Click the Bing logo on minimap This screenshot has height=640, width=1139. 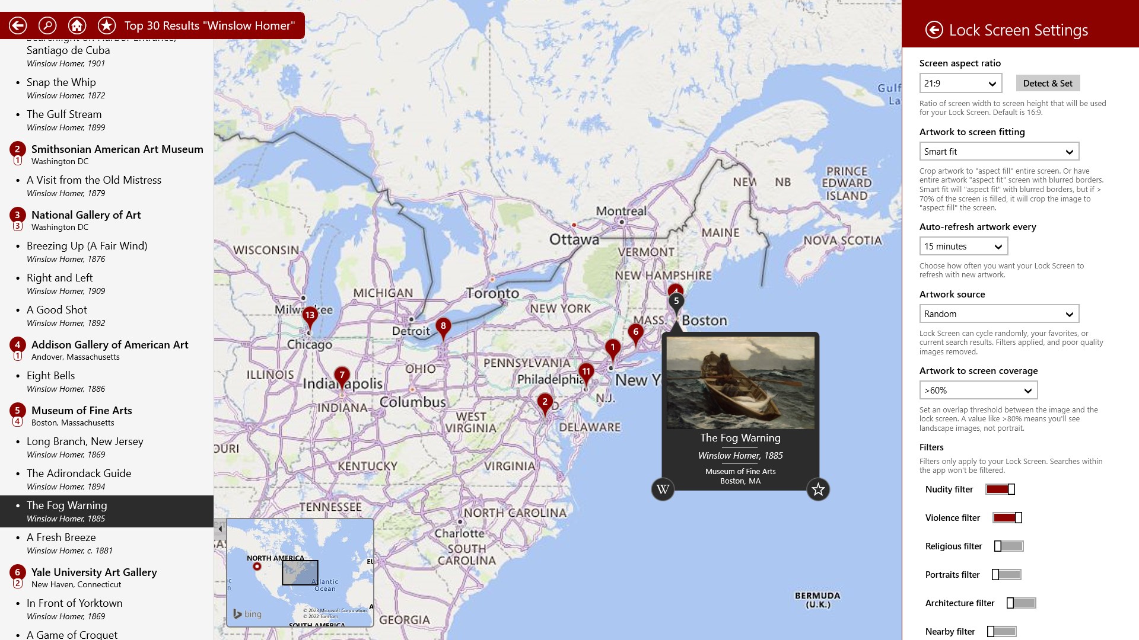(x=247, y=614)
